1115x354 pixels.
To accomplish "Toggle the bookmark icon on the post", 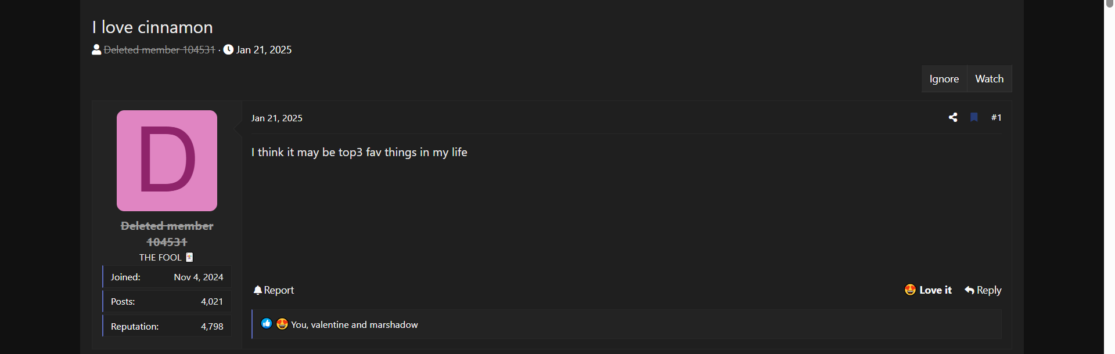I will coord(974,117).
